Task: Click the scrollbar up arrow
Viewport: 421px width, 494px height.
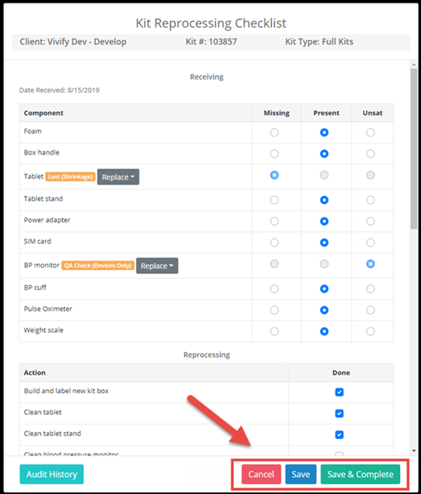Action: tap(414, 64)
